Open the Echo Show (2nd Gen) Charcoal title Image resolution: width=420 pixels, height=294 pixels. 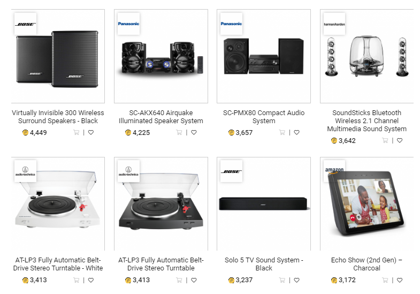click(x=366, y=264)
